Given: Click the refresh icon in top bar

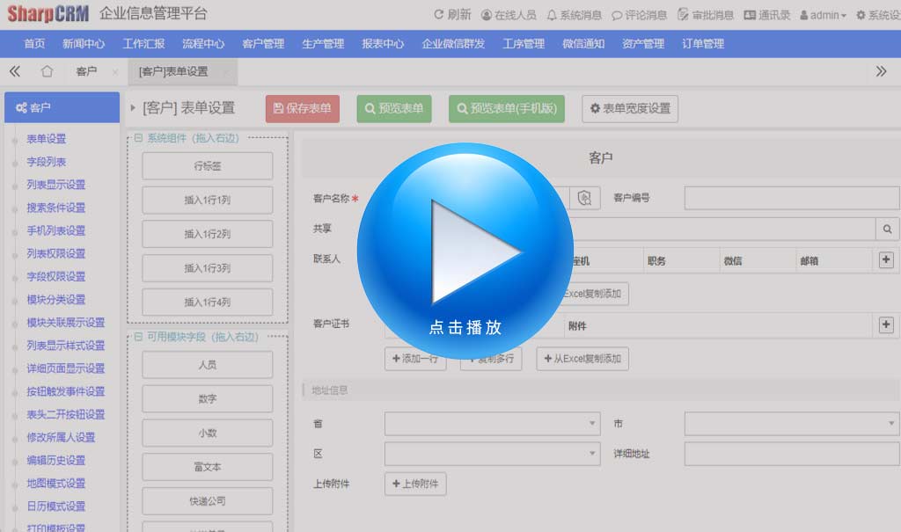Looking at the screenshot, I should (439, 15).
